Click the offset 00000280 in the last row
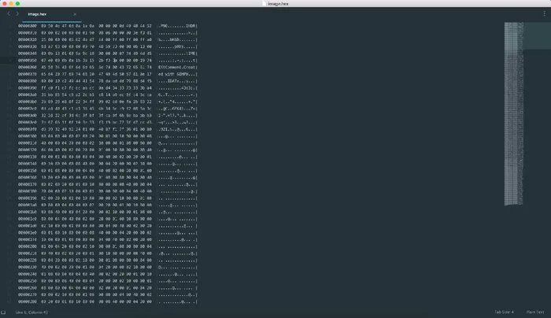Viewport: 551px width, 318px height. point(28,301)
